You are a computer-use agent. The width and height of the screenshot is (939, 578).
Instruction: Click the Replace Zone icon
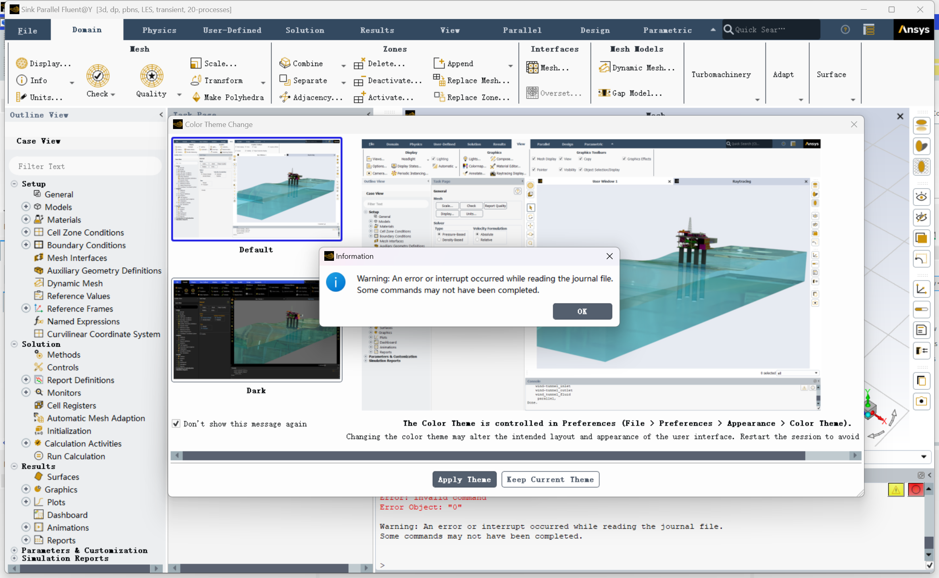[x=439, y=97]
